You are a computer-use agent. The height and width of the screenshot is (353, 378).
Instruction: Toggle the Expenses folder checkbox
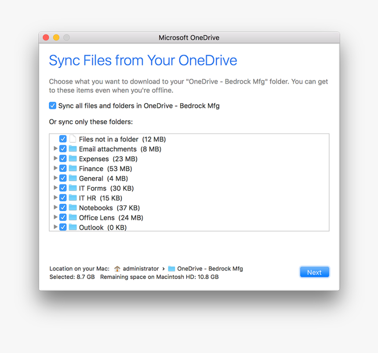click(63, 158)
